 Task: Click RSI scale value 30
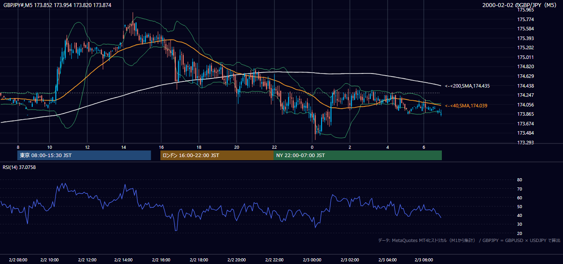(519, 224)
